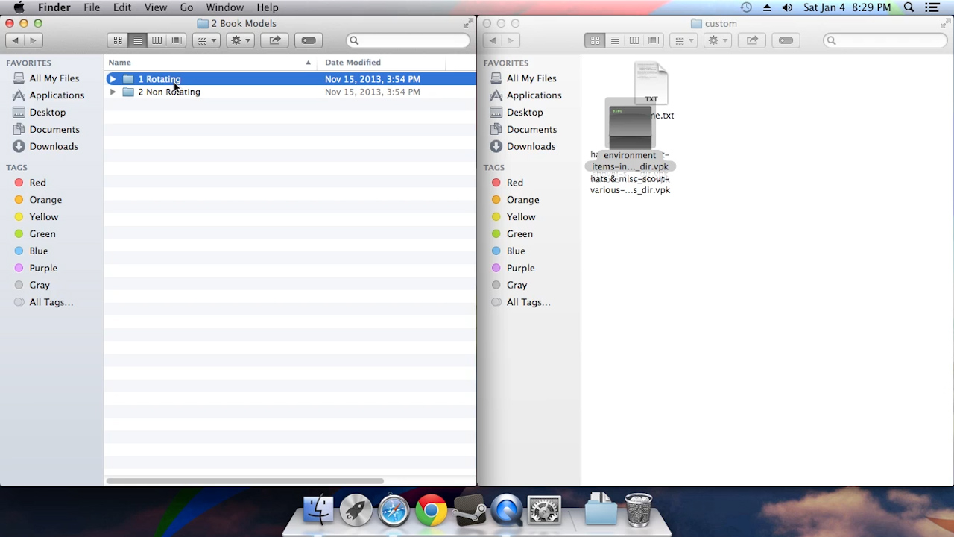Expand the 2 Non Rotating folder
The height and width of the screenshot is (537, 954).
tap(113, 92)
